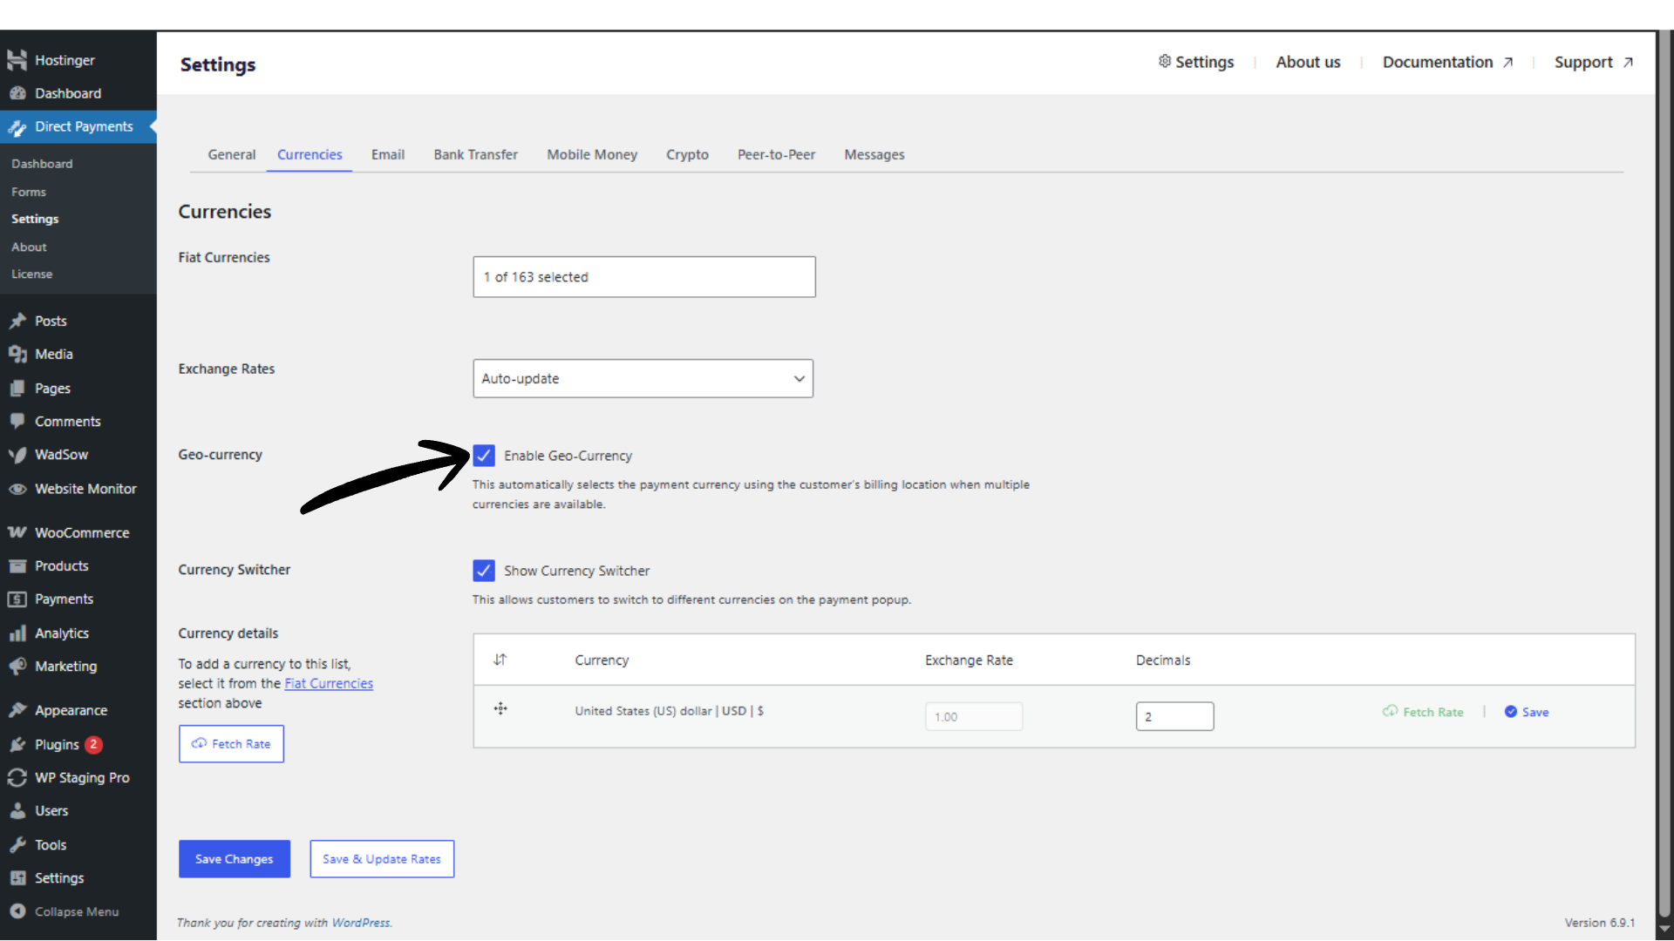Image resolution: width=1674 pixels, height=941 pixels.
Task: Open Website Monitor eye icon item
Action: point(17,489)
